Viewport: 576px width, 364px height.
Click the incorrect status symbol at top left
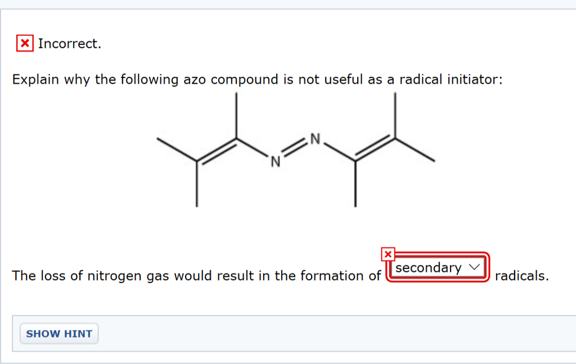(24, 43)
